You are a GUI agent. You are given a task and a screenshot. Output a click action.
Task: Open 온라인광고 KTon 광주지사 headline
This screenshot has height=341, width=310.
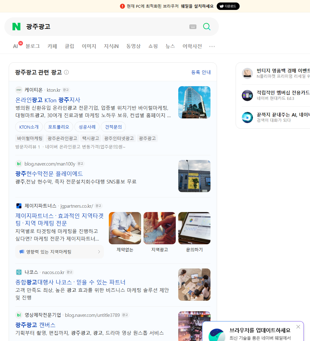48,100
